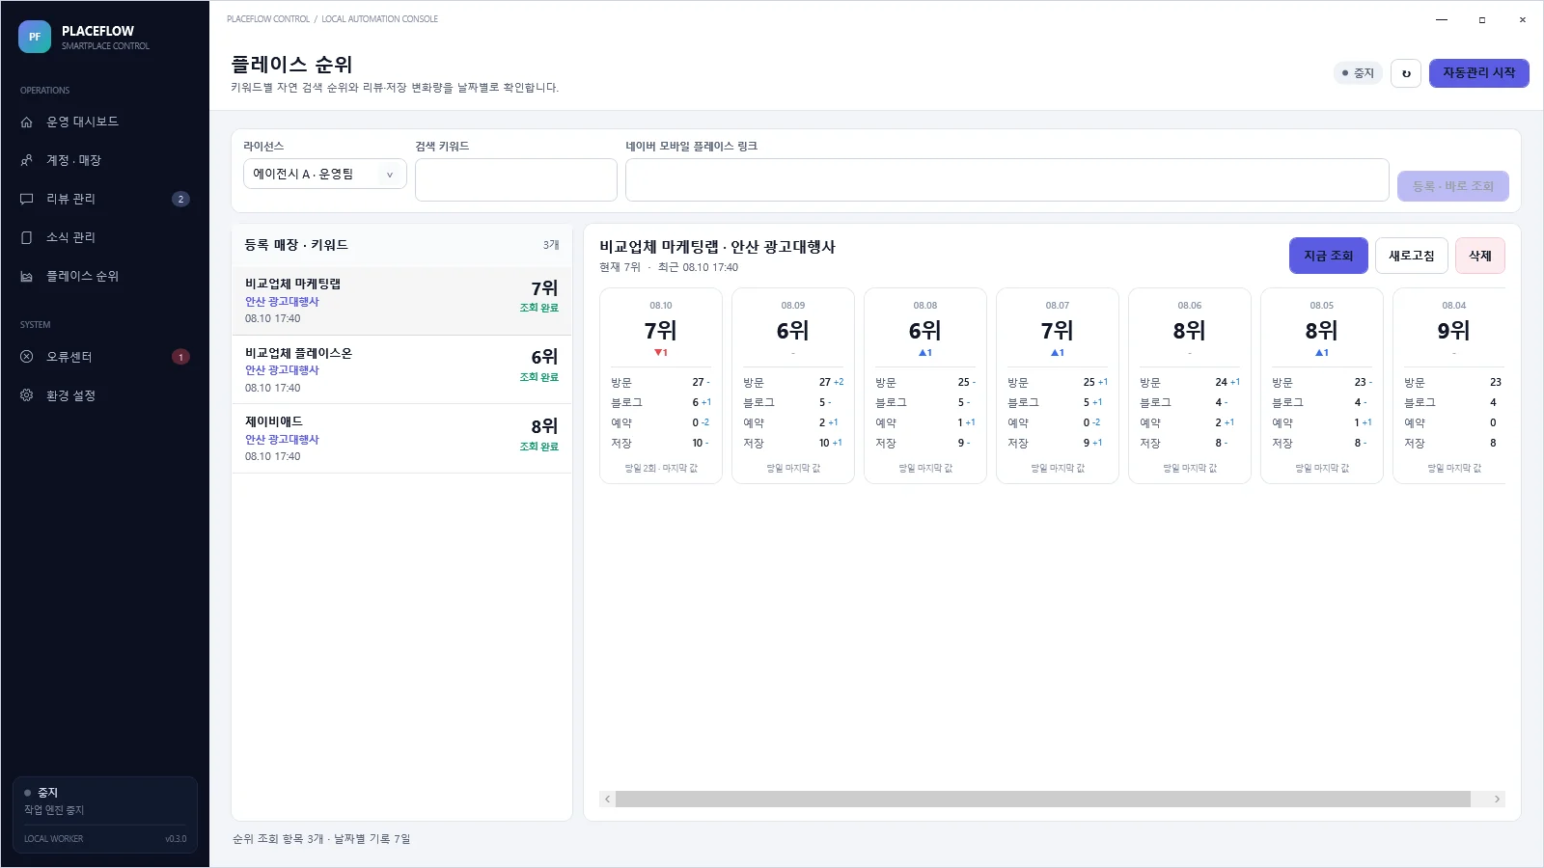Click the 소식 관리 document icon
Screen dimensions: 1544x868
[x=27, y=238]
